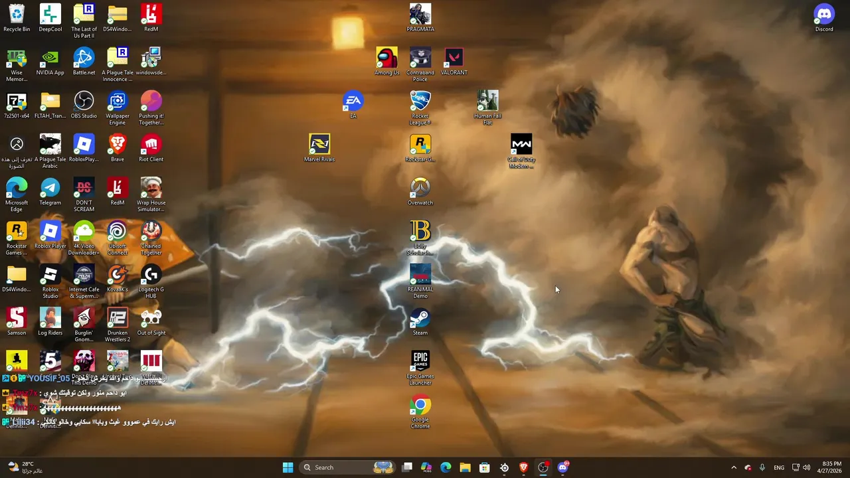Launch Roblox Studio from the desktop
This screenshot has width=850, height=478.
pos(50,282)
